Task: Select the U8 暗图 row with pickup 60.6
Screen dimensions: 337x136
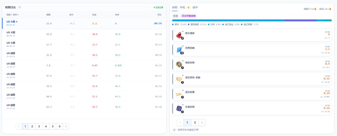Action: point(84,96)
